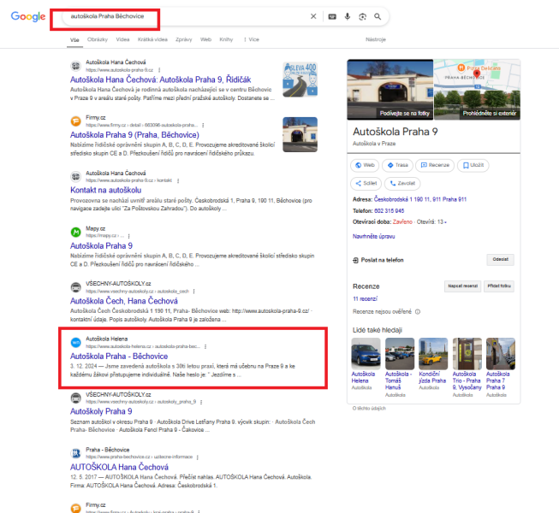The height and width of the screenshot is (513, 559).
Task: Open AUTOŠKOLA Hana Čechová result
Action: 119,467
